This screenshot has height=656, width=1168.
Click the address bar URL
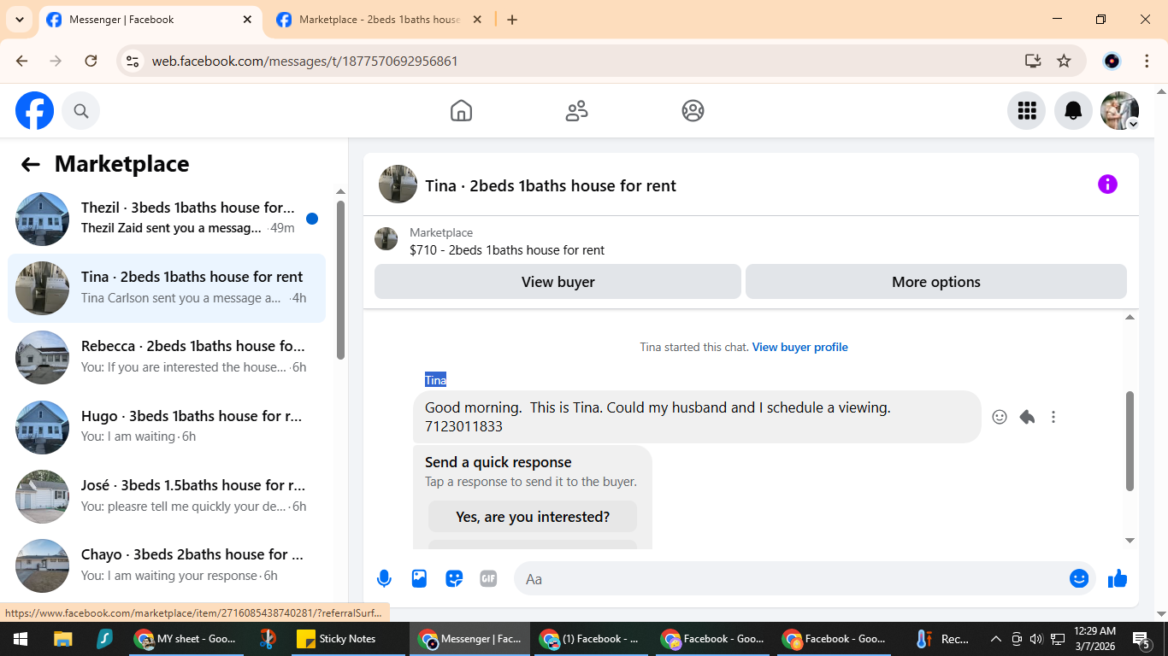click(304, 61)
